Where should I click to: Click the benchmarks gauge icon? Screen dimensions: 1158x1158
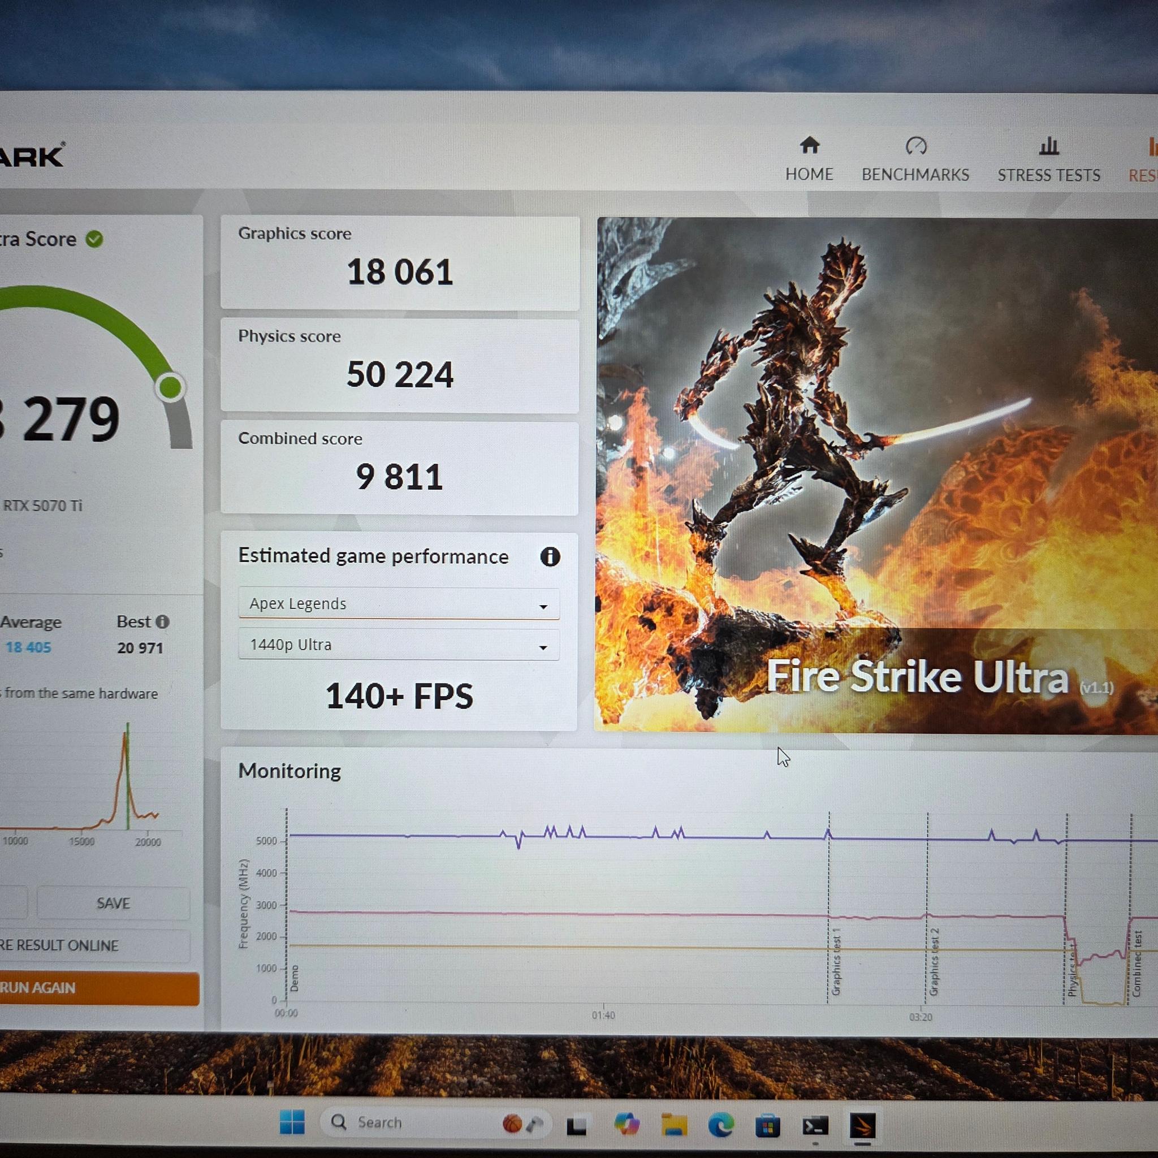[916, 146]
